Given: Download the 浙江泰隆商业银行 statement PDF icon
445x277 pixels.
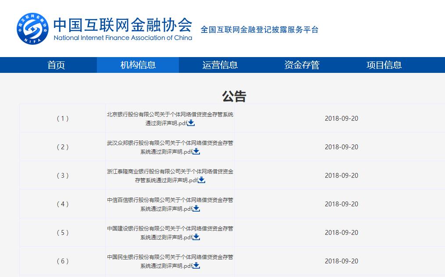Looking at the screenshot, I should [202, 180].
